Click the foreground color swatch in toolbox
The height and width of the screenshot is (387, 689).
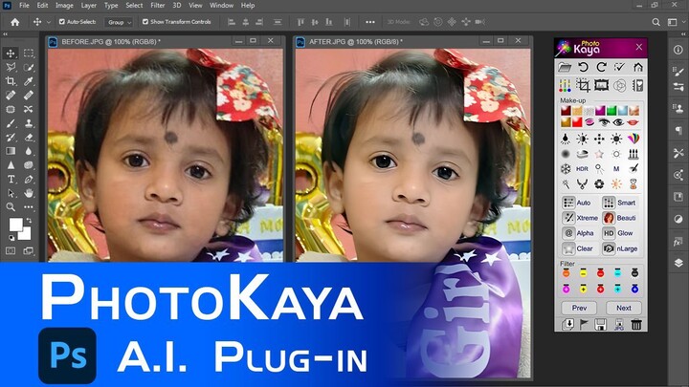(16, 225)
